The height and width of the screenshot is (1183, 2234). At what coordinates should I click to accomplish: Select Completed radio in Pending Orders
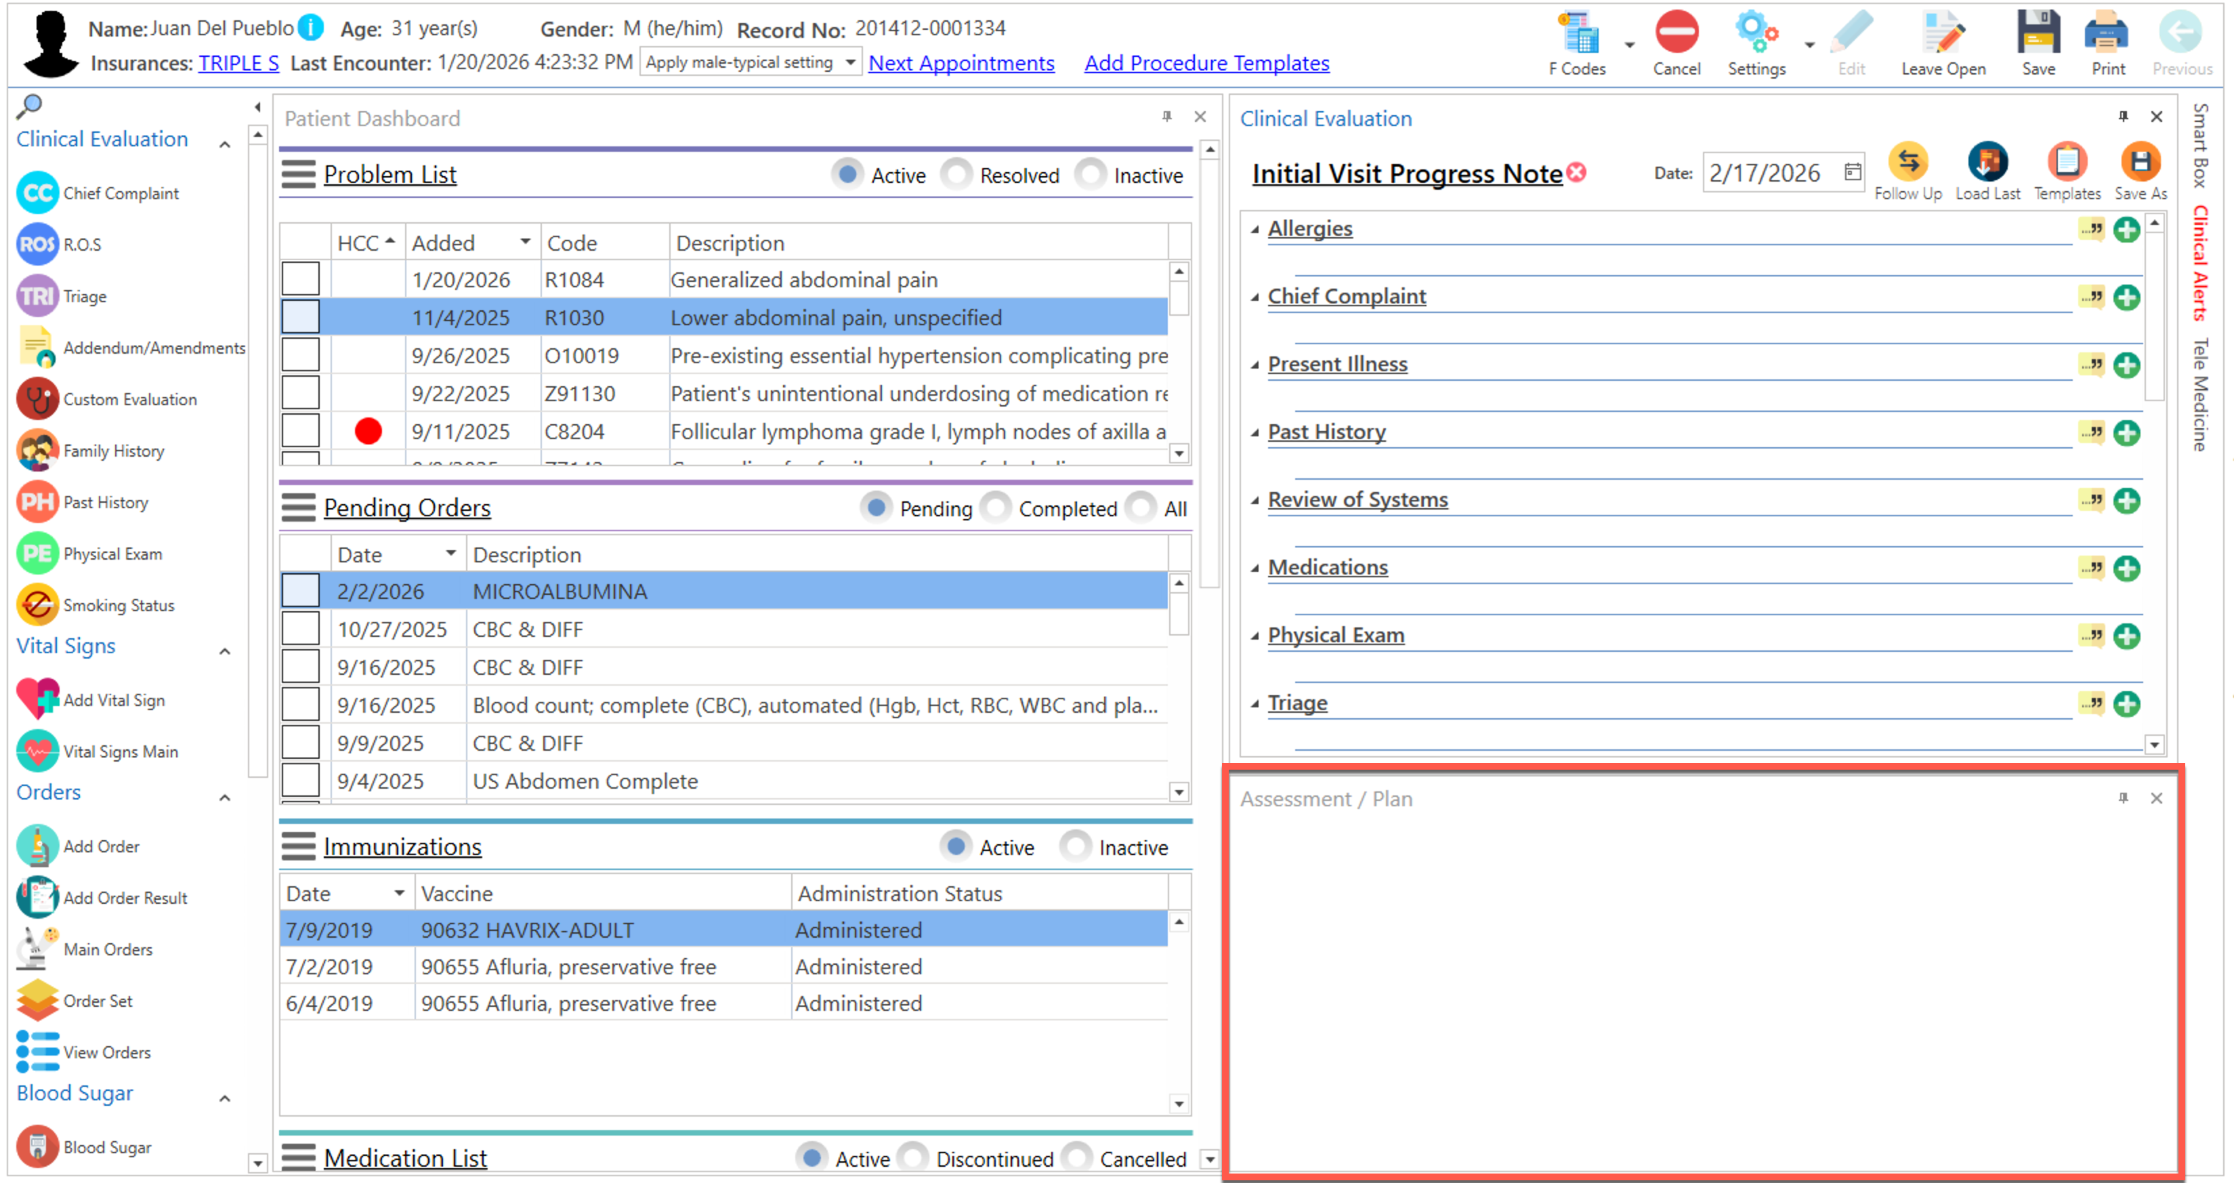[996, 508]
